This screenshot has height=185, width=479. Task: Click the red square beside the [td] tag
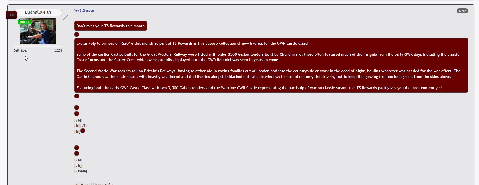[x=83, y=131]
